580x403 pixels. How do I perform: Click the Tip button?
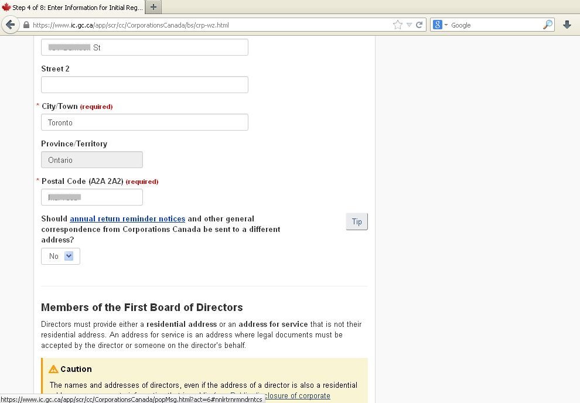tap(357, 221)
